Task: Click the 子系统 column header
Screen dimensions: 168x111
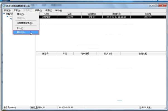Action: [46, 14]
